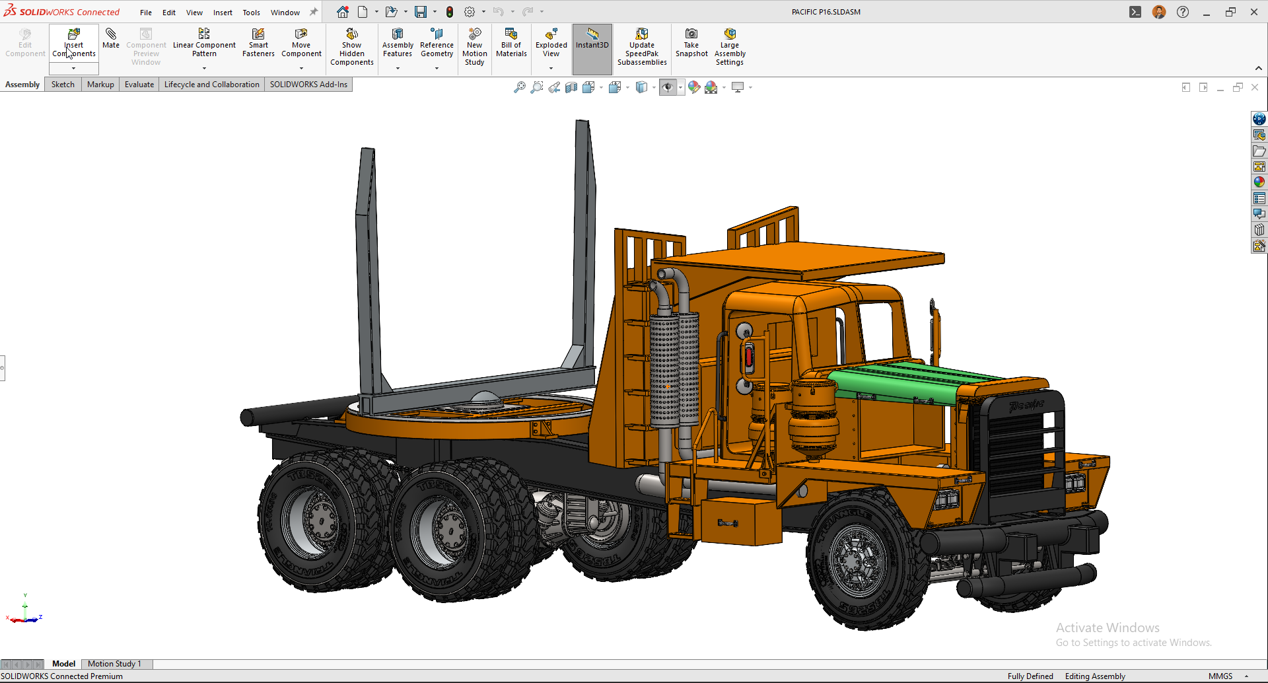This screenshot has height=683, width=1268.
Task: Open Large Assembly Settings
Action: tap(730, 47)
